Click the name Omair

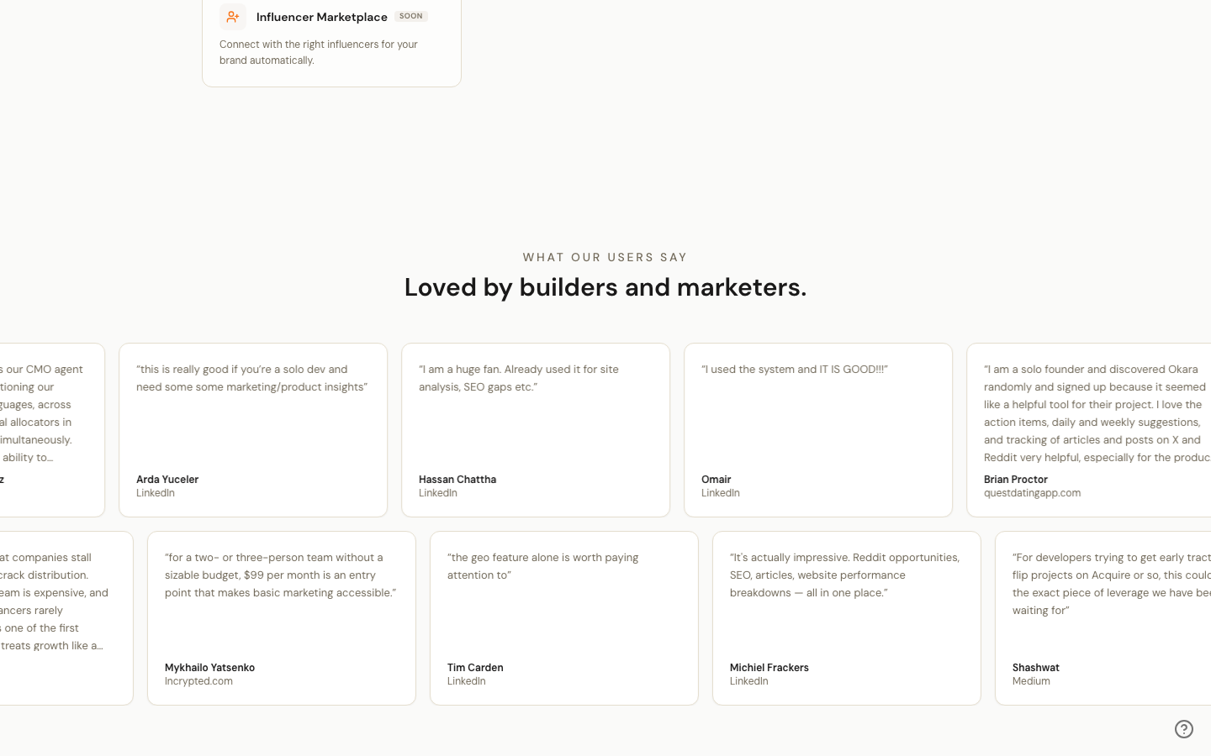tap(717, 480)
